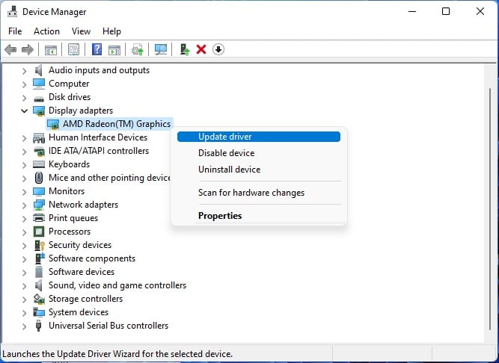Click the Device Manager title bar icon
Viewport: 499px width, 363px height.
tap(13, 12)
